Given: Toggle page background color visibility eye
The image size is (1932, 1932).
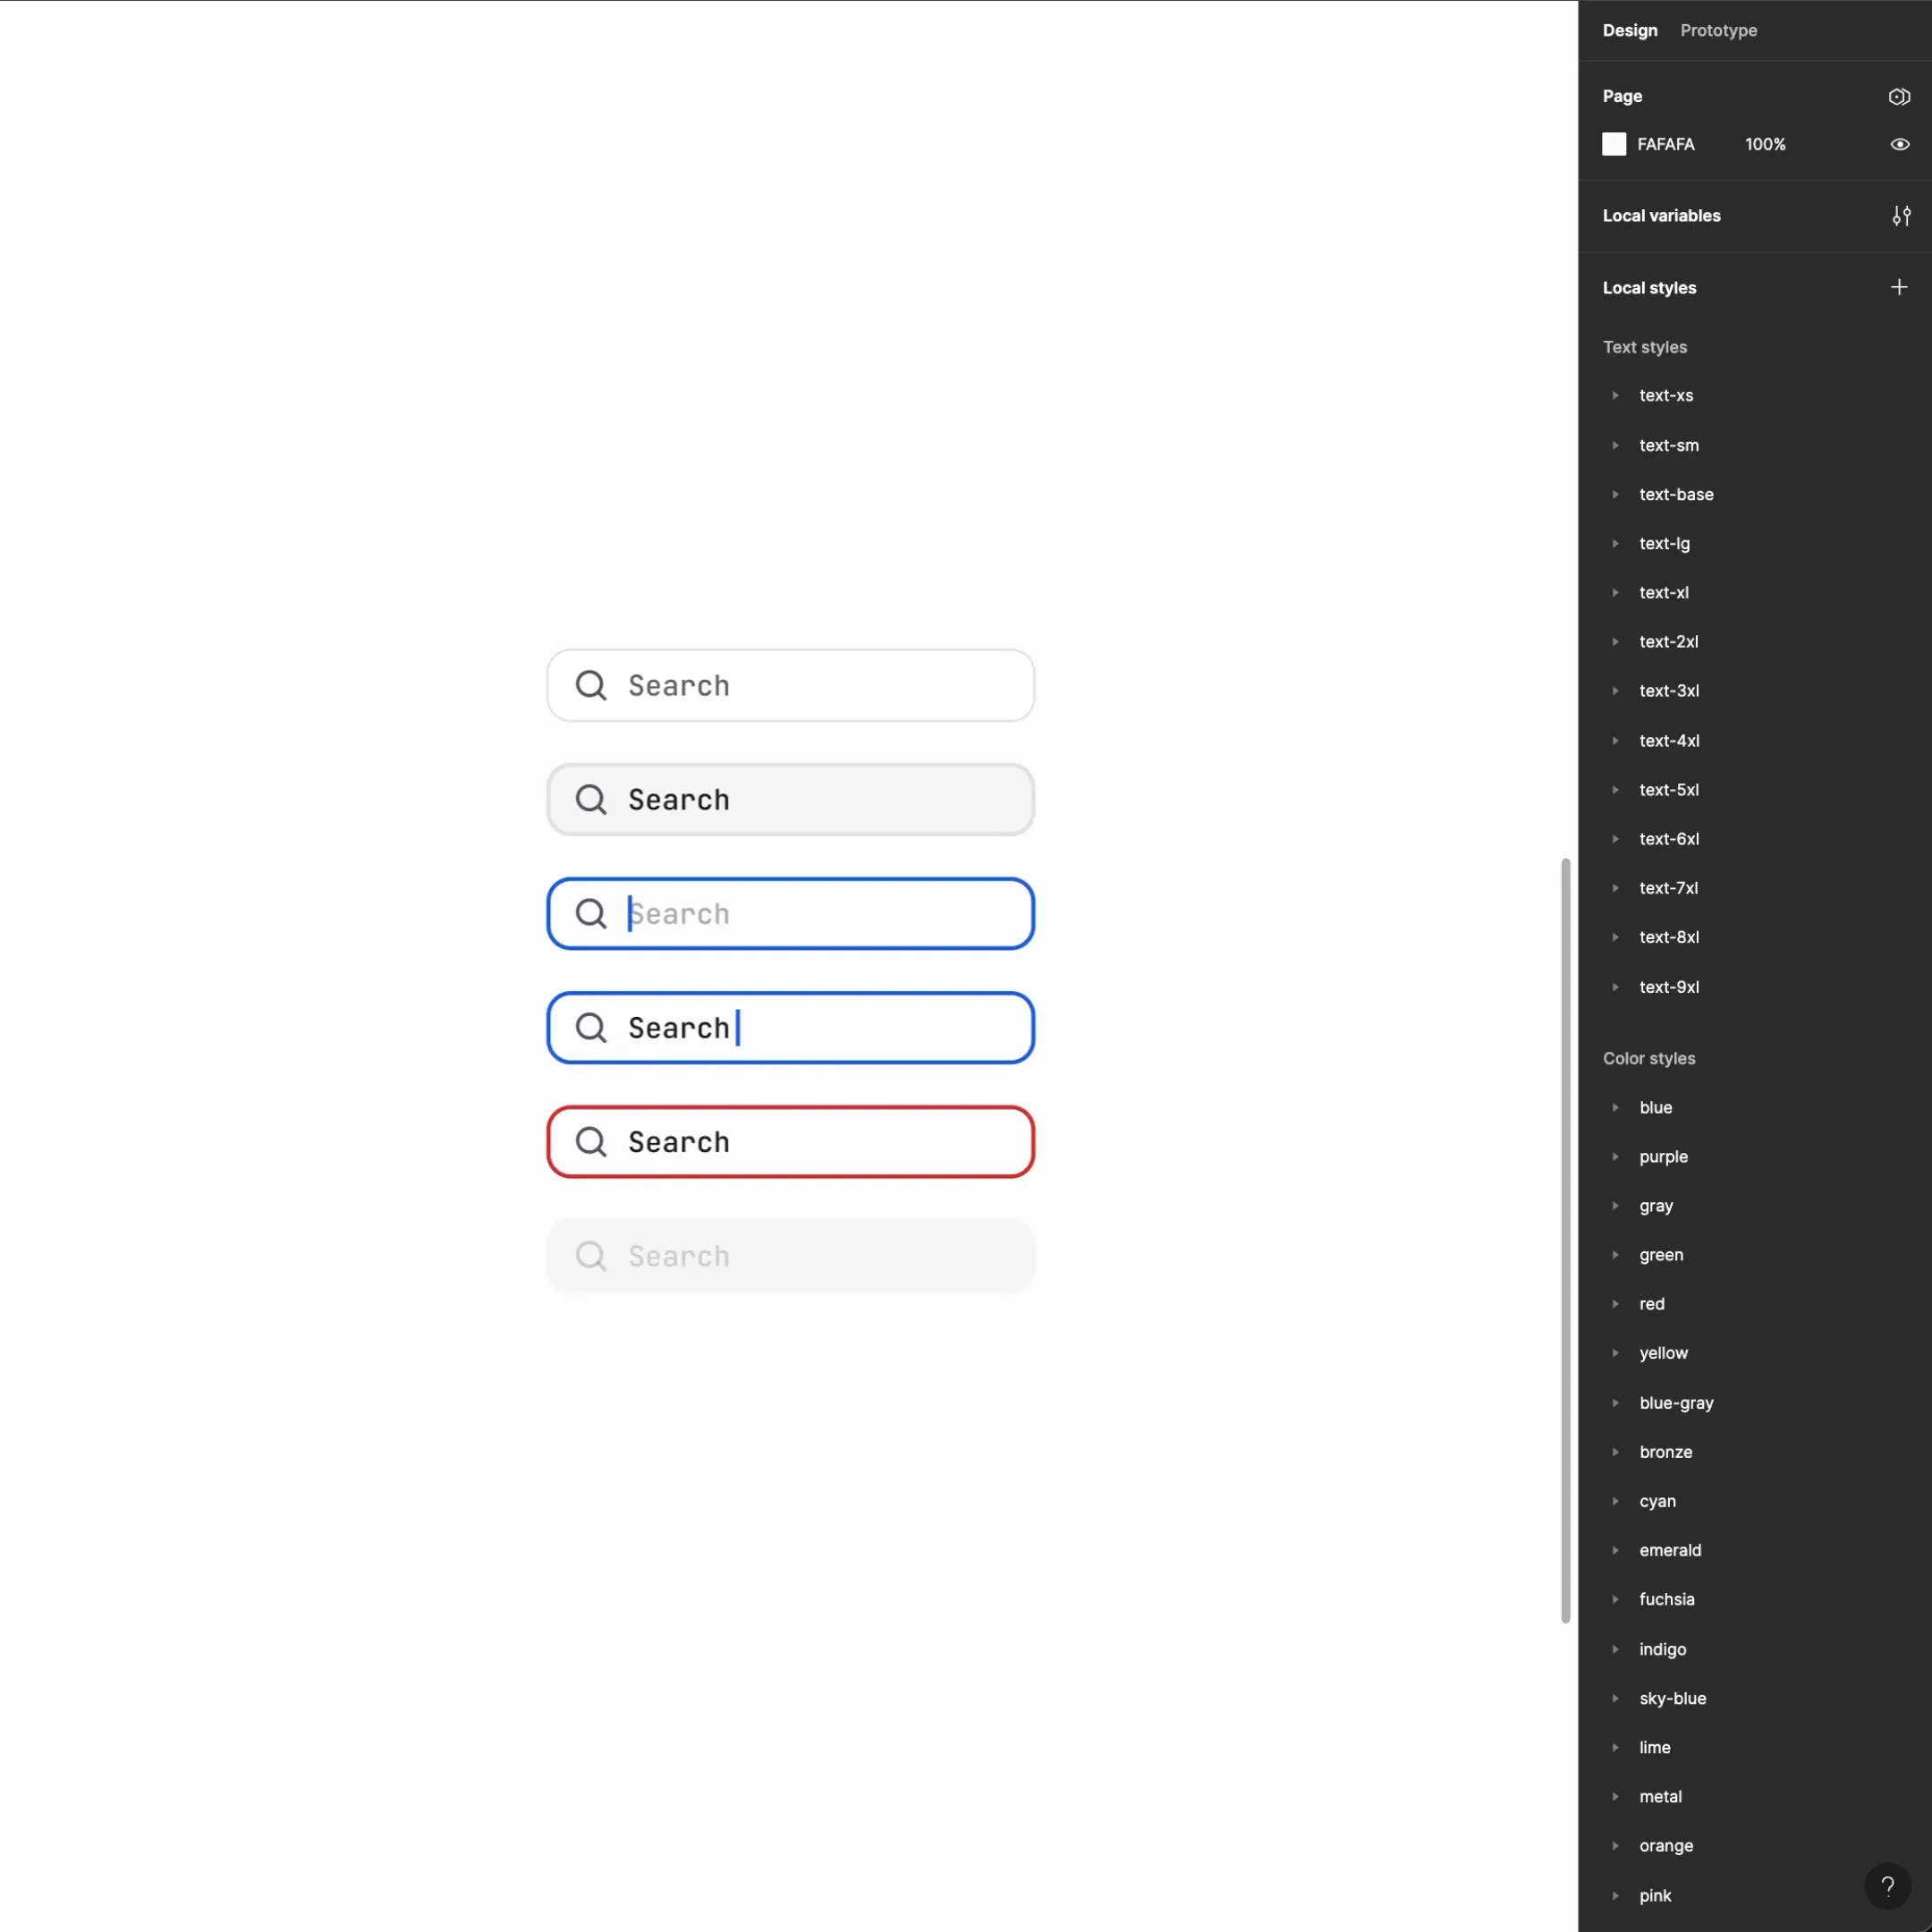Looking at the screenshot, I should pos(1900,144).
